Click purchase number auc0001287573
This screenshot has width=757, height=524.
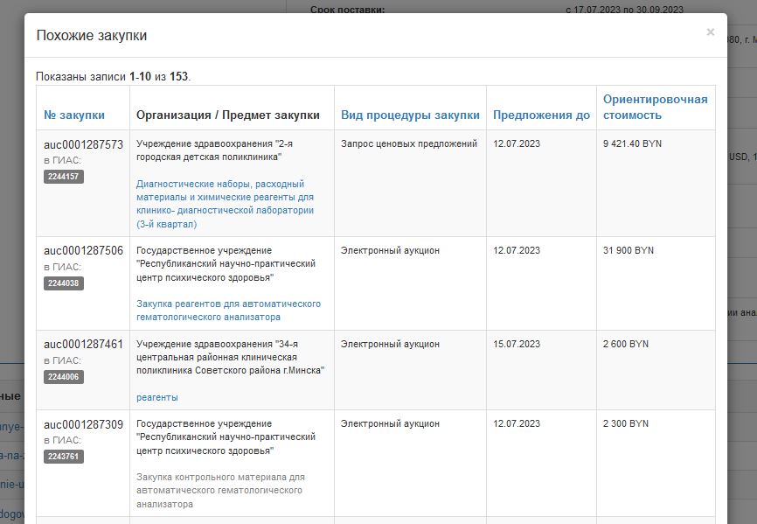point(83,144)
